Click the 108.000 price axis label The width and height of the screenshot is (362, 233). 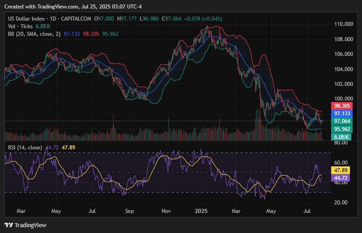pyautogui.click(x=344, y=39)
